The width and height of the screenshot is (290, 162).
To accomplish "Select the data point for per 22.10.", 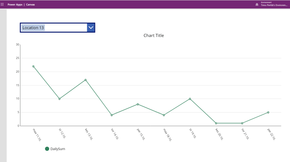I will coord(268,112).
